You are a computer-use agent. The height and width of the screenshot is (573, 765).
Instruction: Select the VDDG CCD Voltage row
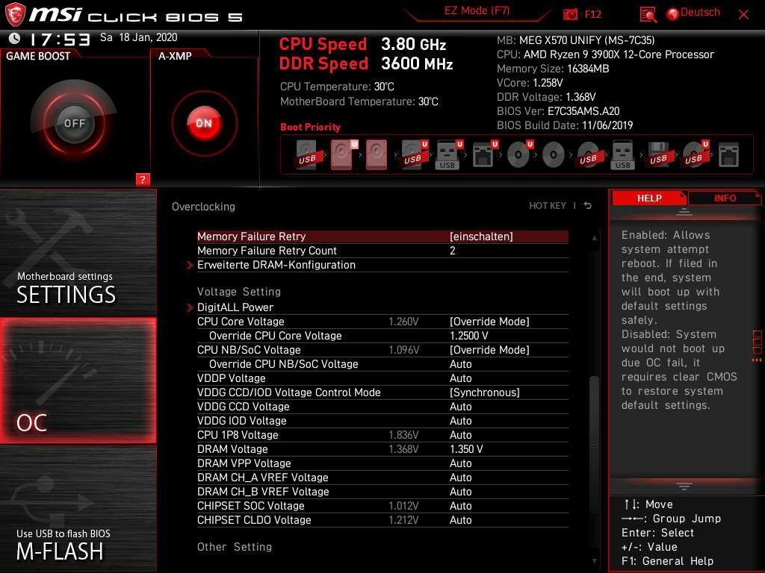382,407
